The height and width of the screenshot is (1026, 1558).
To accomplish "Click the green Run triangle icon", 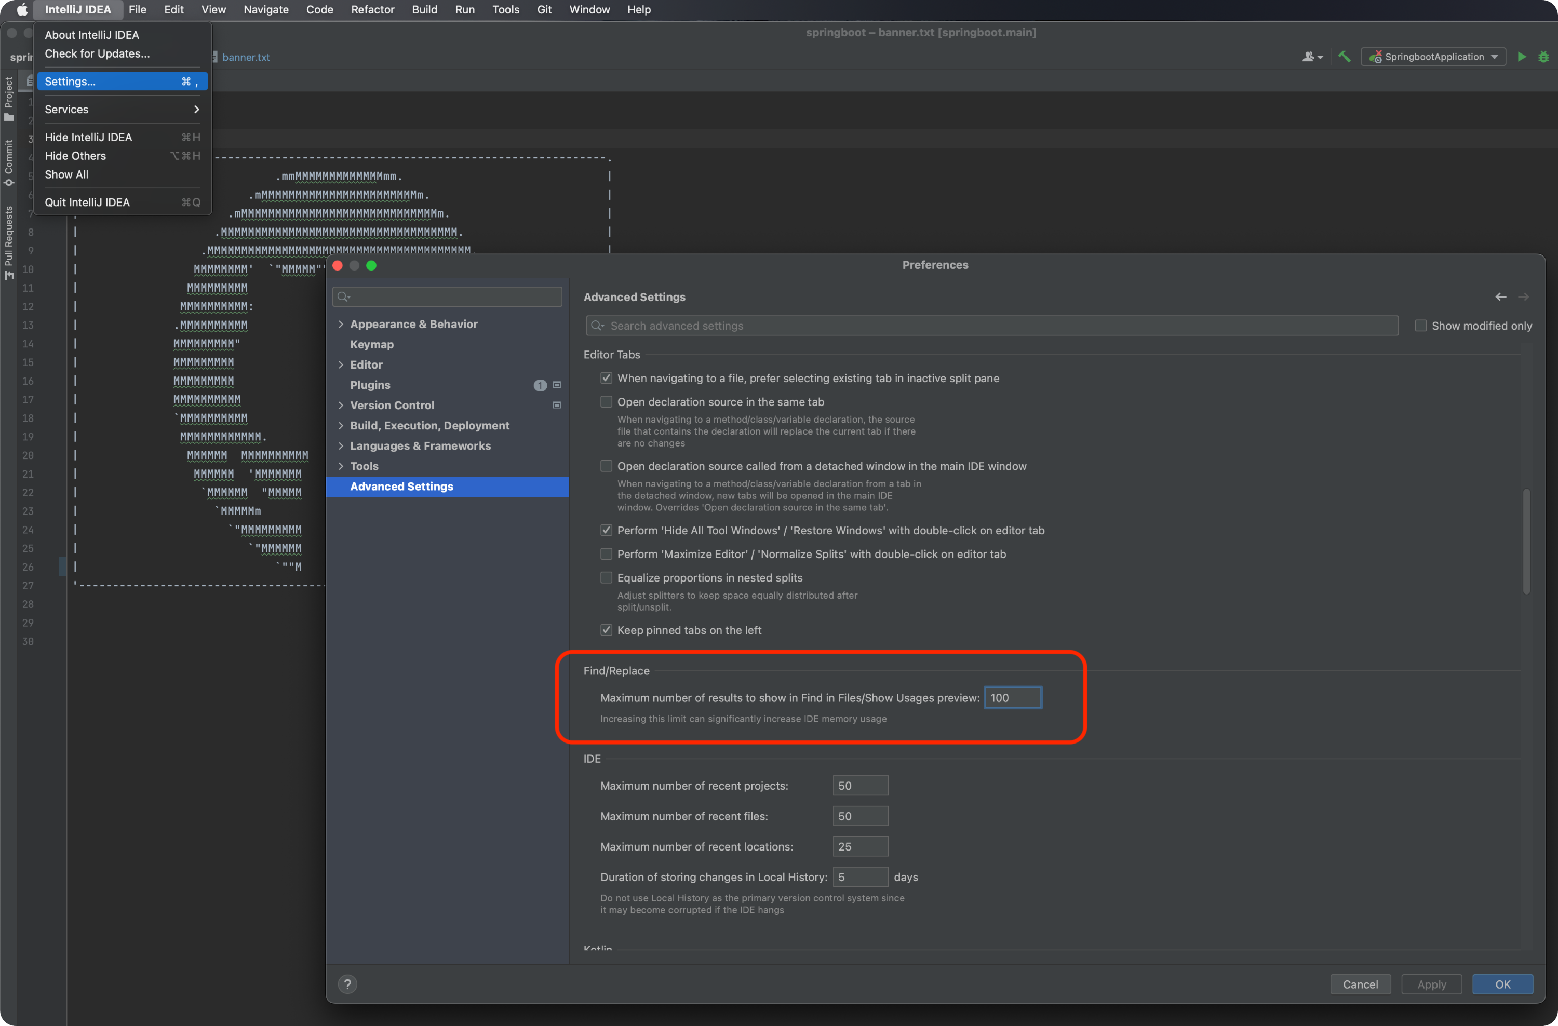I will tap(1521, 57).
